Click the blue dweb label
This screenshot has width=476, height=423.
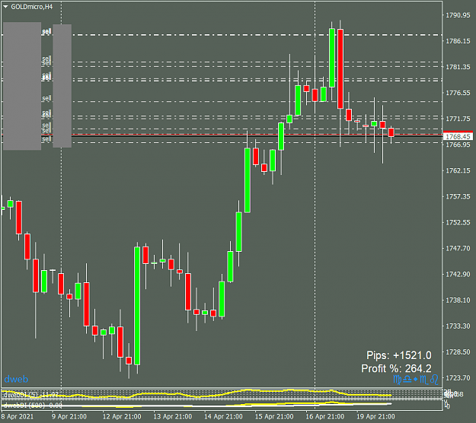point(16,379)
